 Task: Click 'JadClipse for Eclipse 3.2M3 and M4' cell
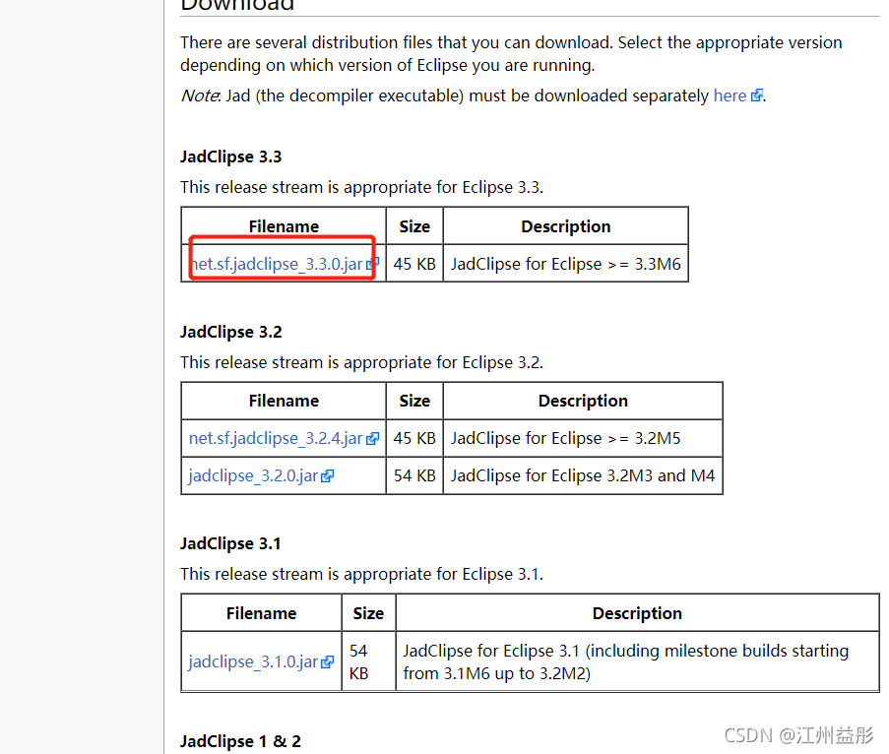[582, 475]
